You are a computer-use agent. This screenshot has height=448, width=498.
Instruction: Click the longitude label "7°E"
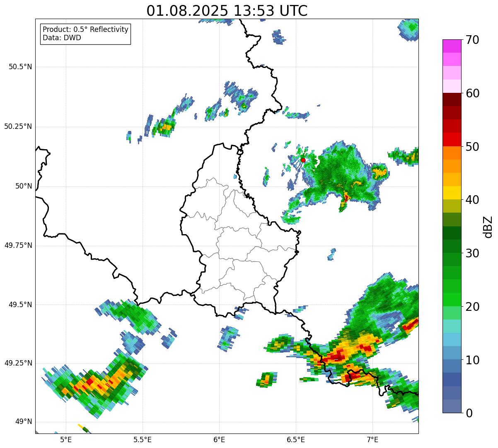point(372,440)
